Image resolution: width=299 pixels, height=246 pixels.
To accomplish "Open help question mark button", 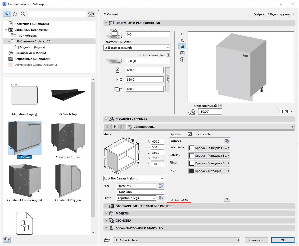I will point(227,200).
